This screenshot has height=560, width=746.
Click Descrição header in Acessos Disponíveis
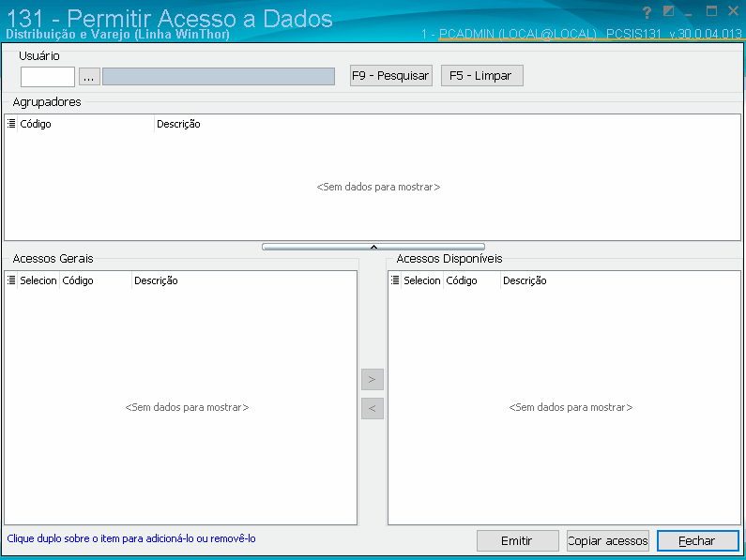tap(620, 280)
